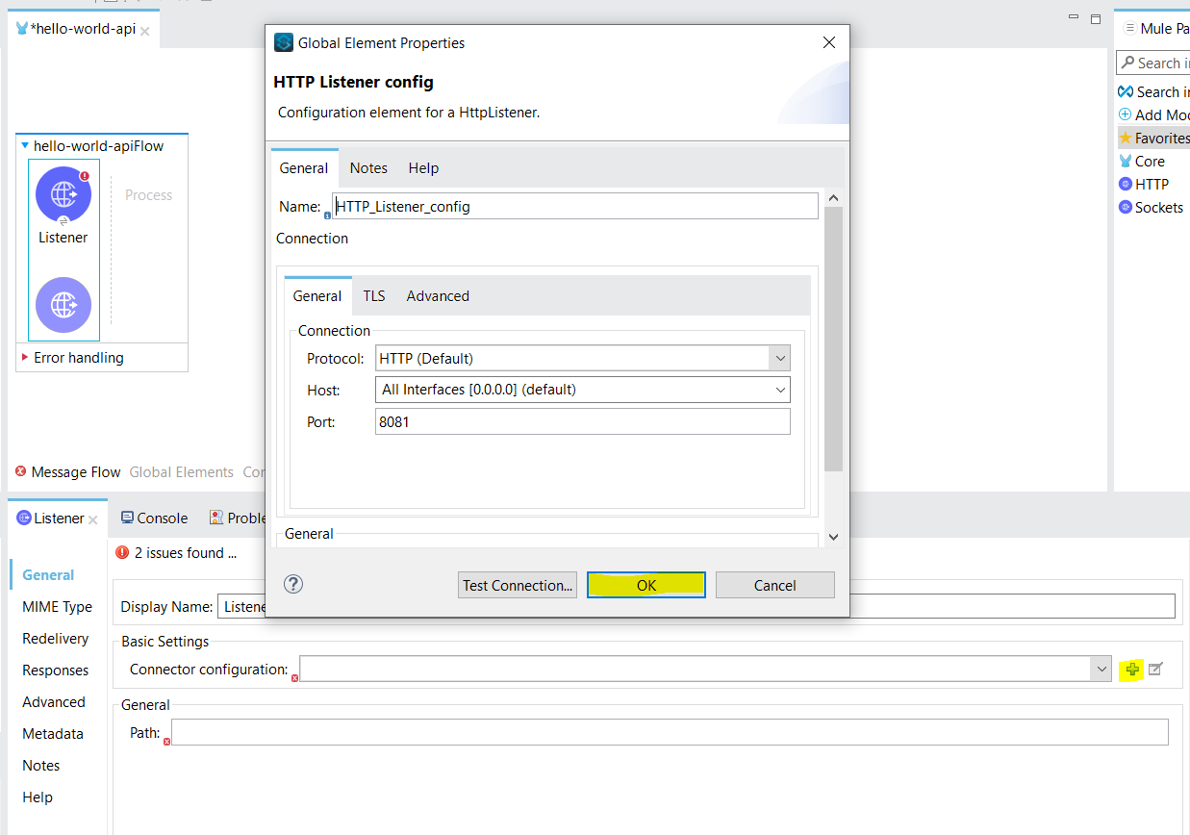Viewport: 1190px width, 835px height.
Task: Click the dialog's vertical scrollbar
Action: click(833, 327)
